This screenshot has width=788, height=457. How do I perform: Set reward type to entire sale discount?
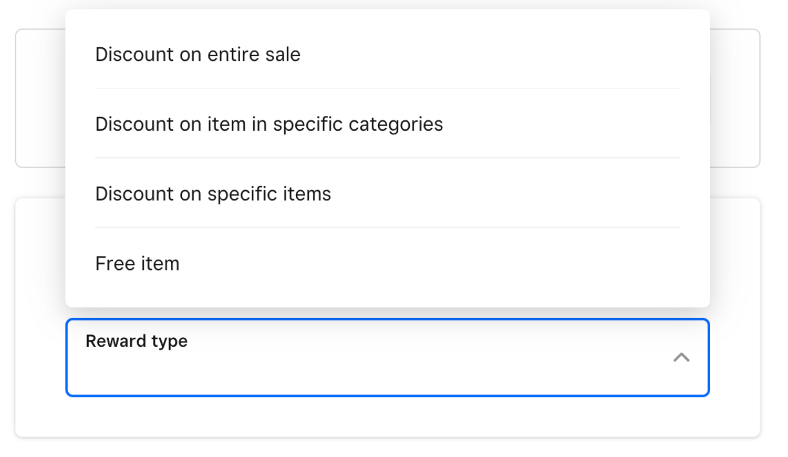pyautogui.click(x=198, y=55)
